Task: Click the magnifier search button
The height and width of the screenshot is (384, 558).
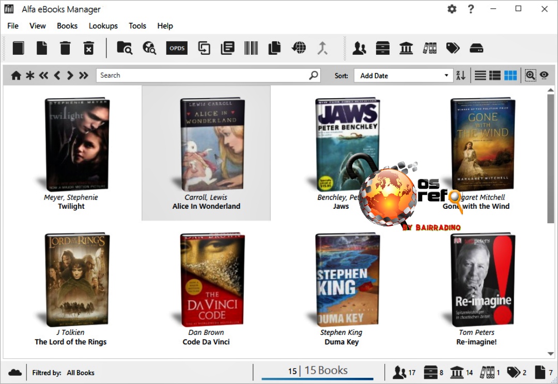Action: pyautogui.click(x=314, y=75)
